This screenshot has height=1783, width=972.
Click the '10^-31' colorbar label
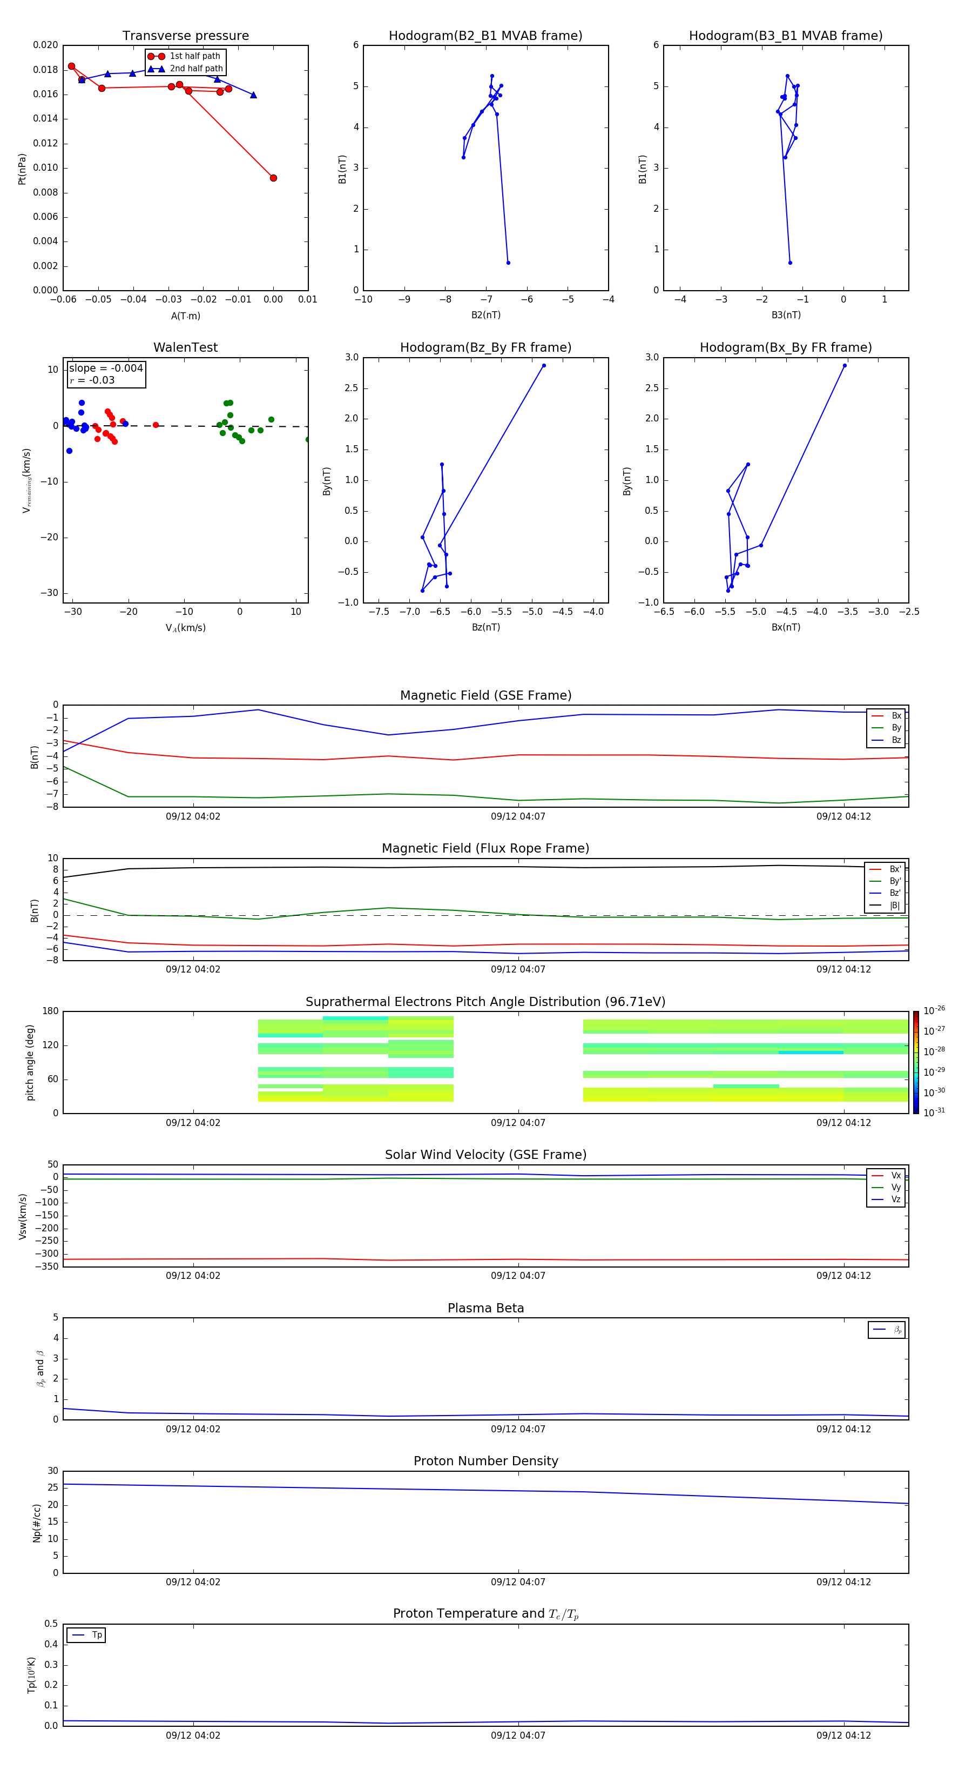pyautogui.click(x=934, y=1112)
